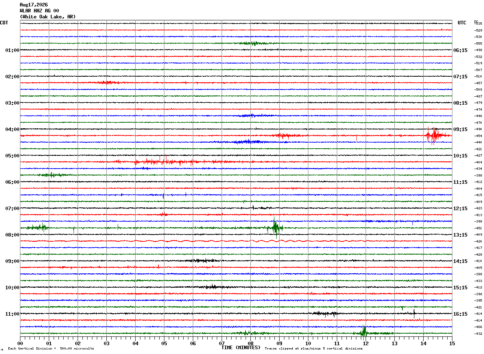The image size is (484, 354).
Task: Click the CDT timezone label at top left
Action: click(x=4, y=23)
